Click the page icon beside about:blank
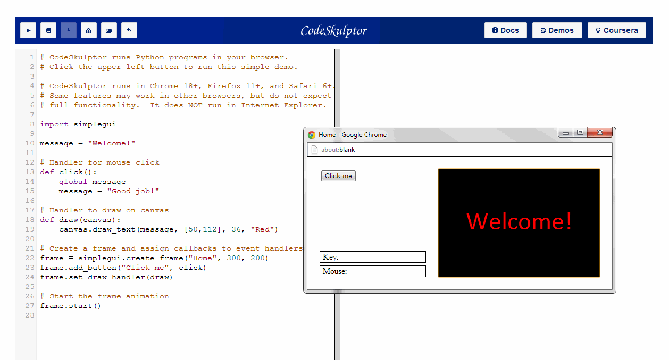Image resolution: width=669 pixels, height=360 pixels. tap(314, 150)
